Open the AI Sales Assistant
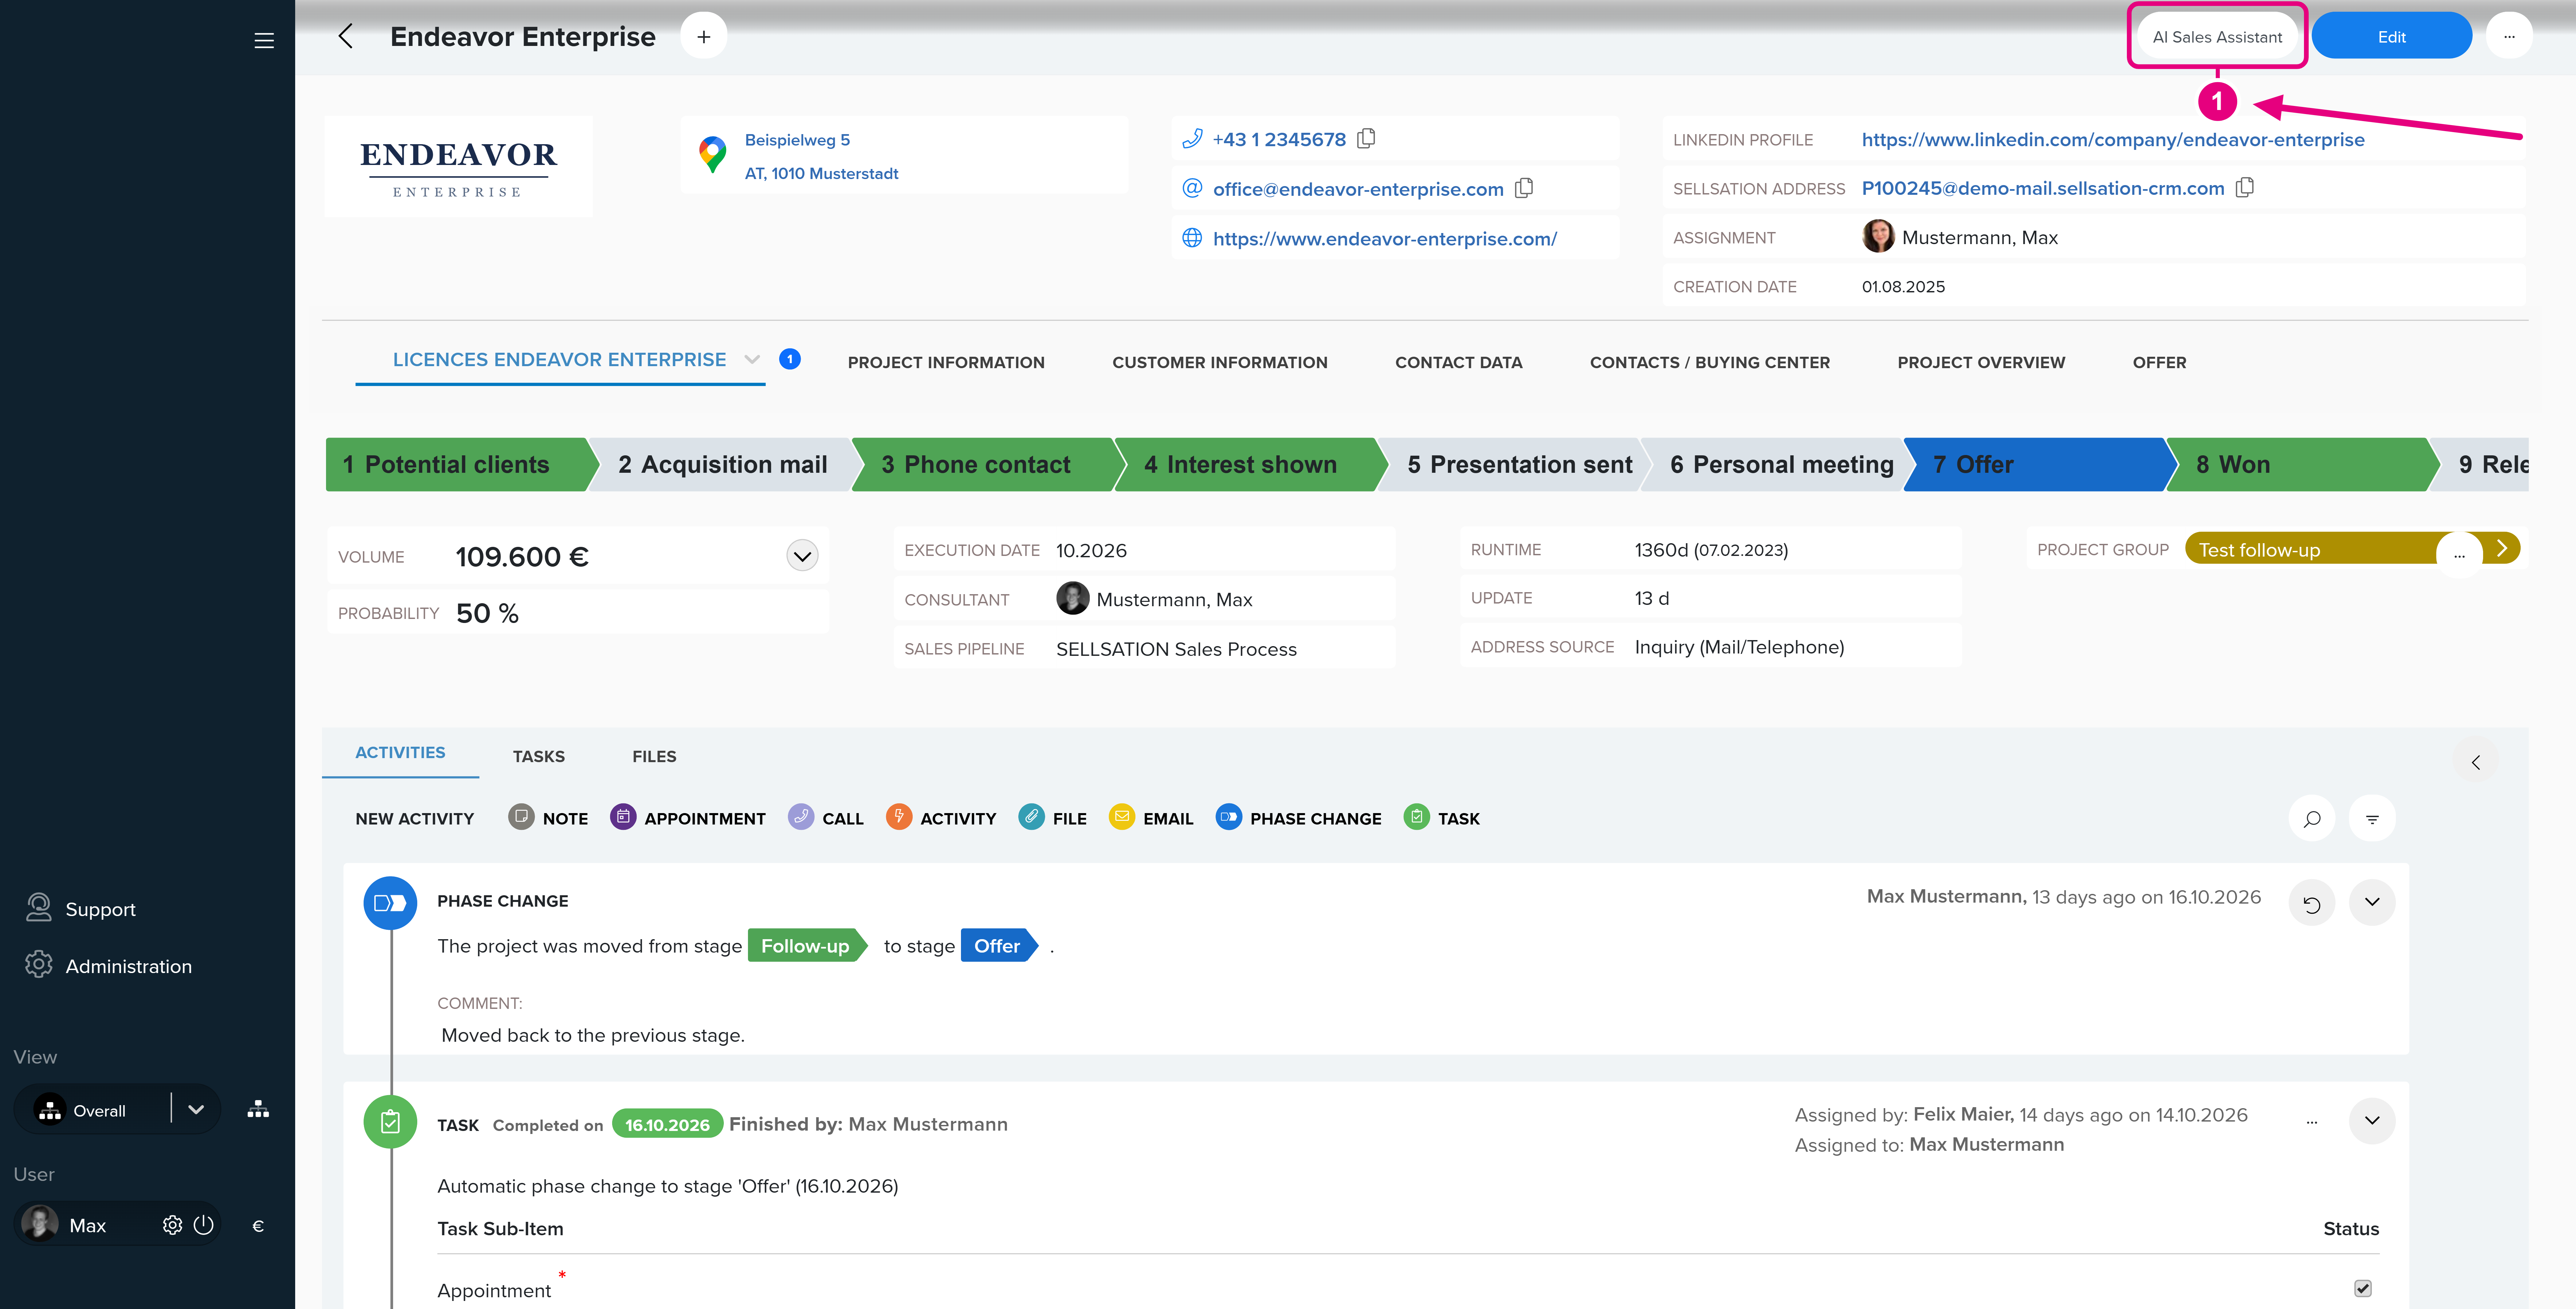The width and height of the screenshot is (2576, 1309). coord(2217,37)
